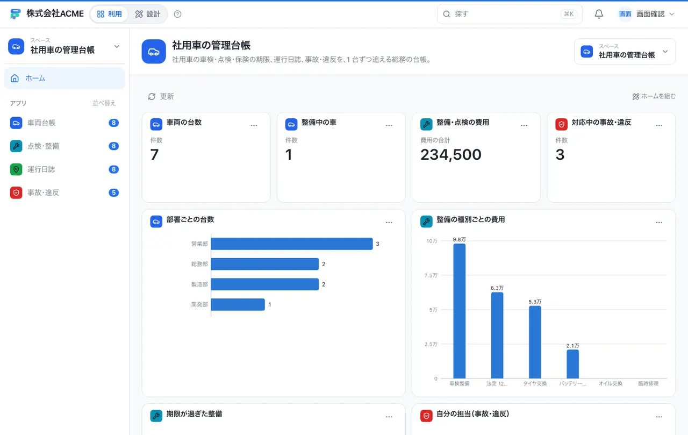688x435 pixels.
Task: Click the 探す search field
Action: coord(510,14)
